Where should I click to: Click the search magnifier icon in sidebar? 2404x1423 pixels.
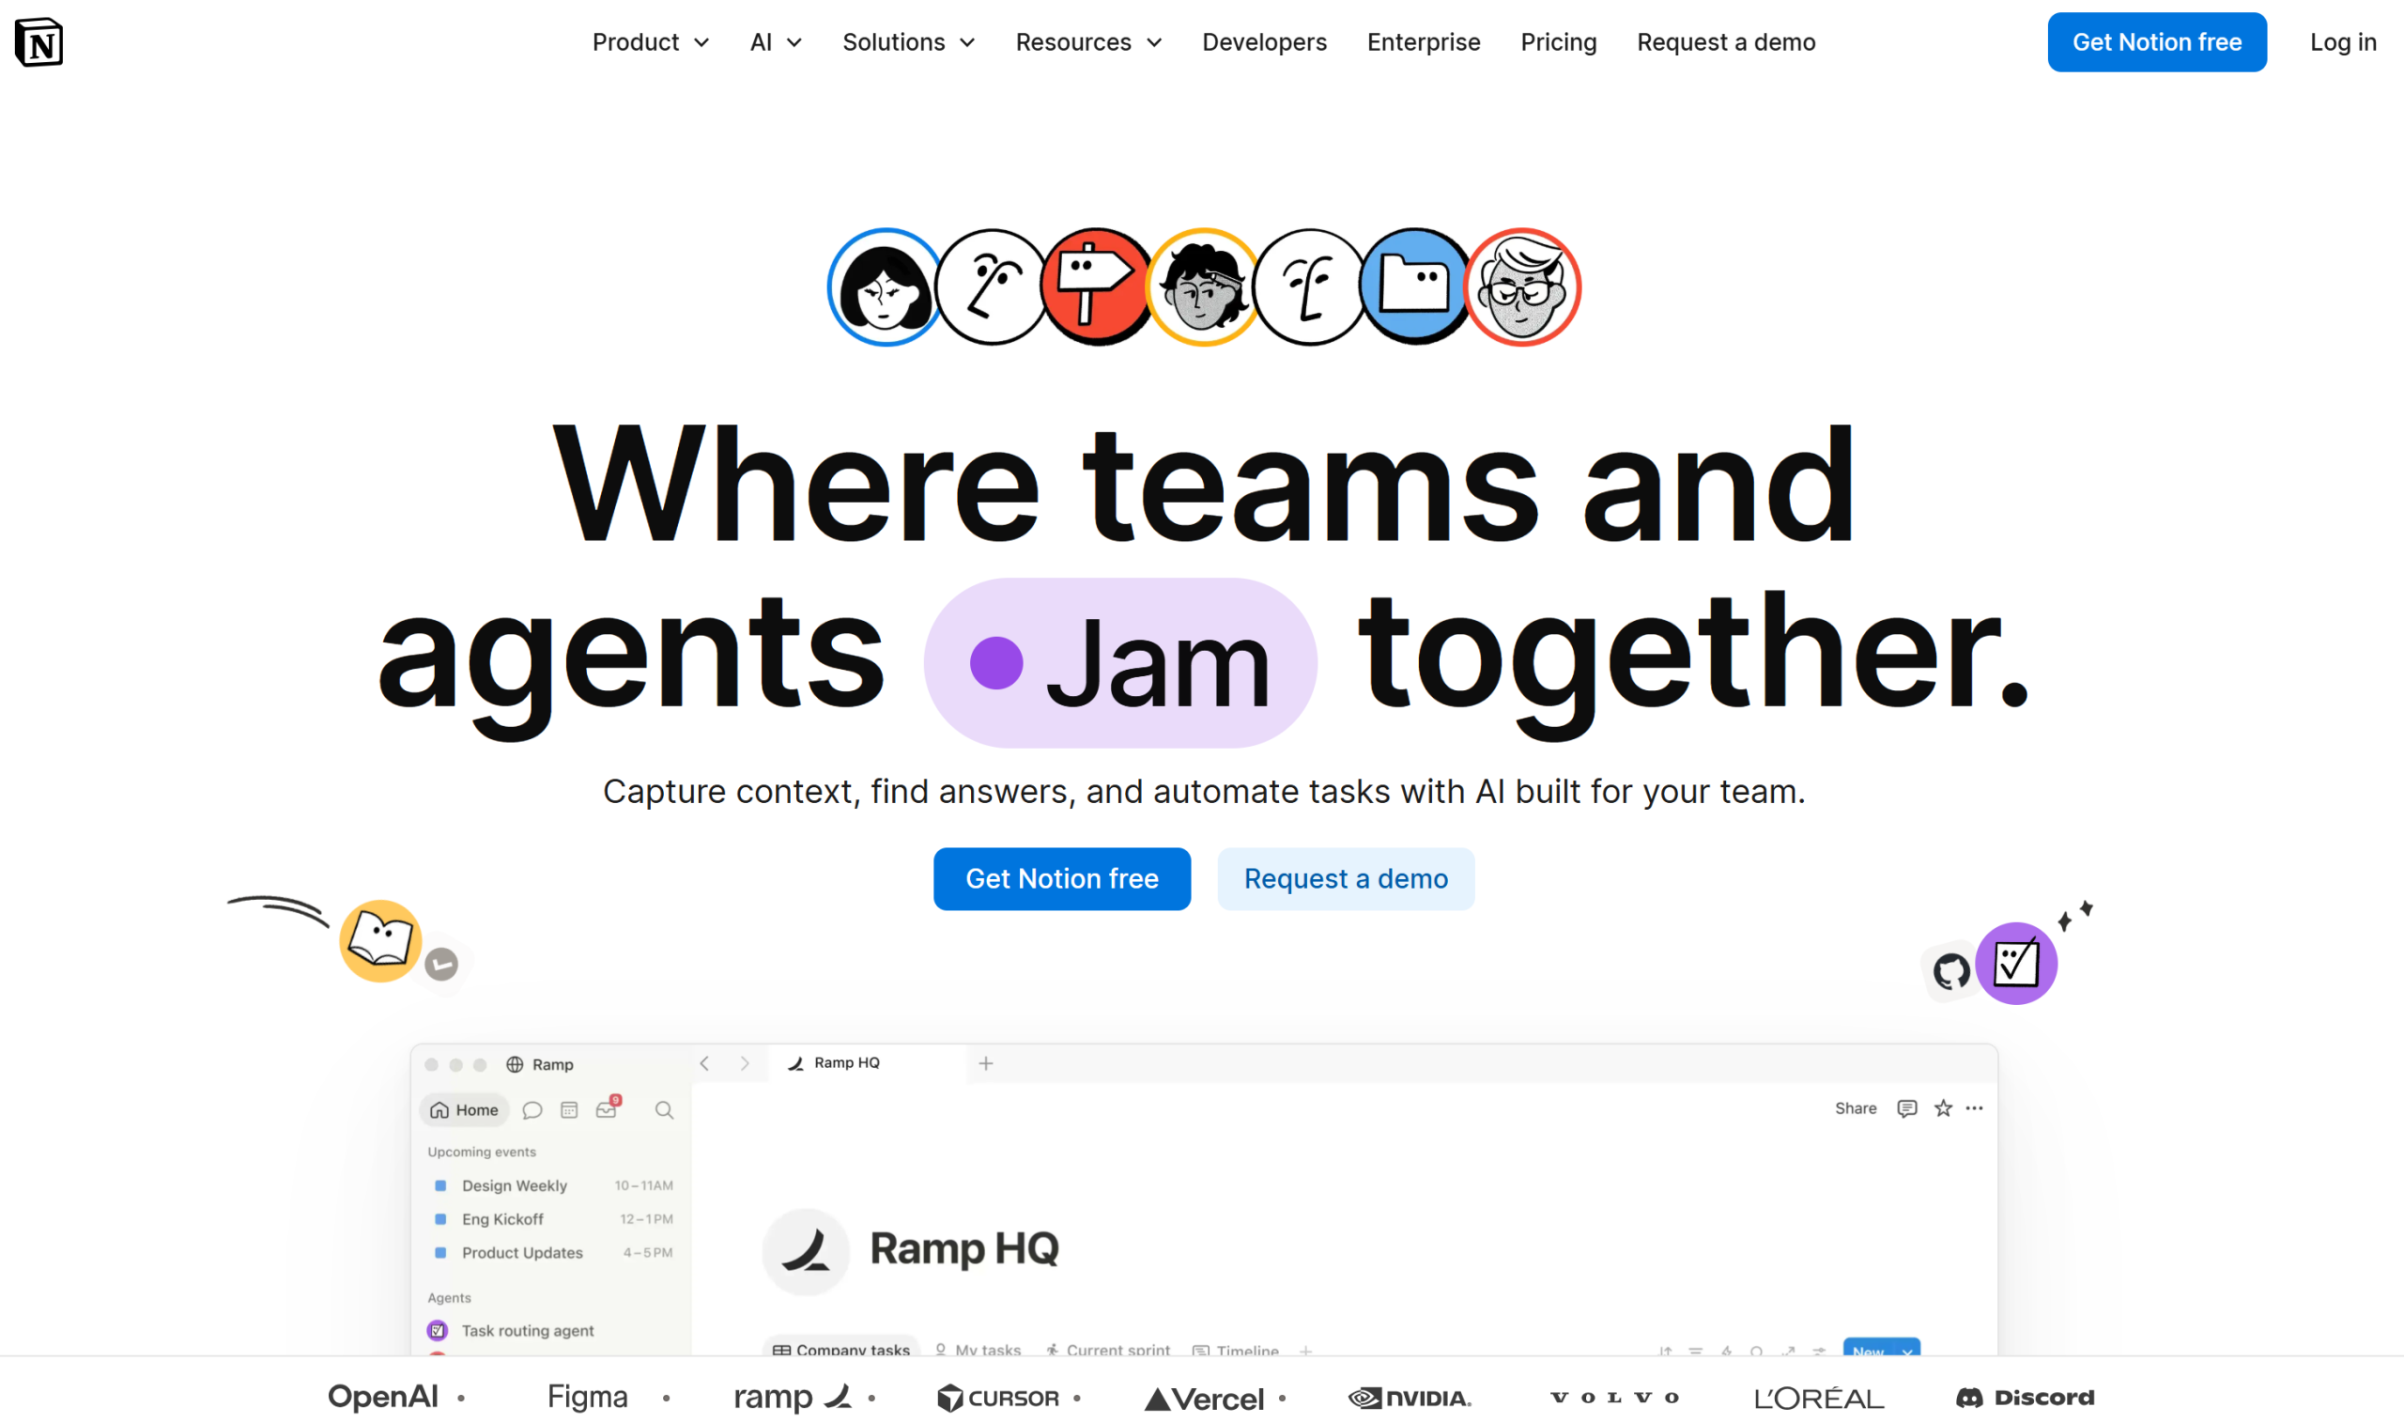click(664, 1110)
